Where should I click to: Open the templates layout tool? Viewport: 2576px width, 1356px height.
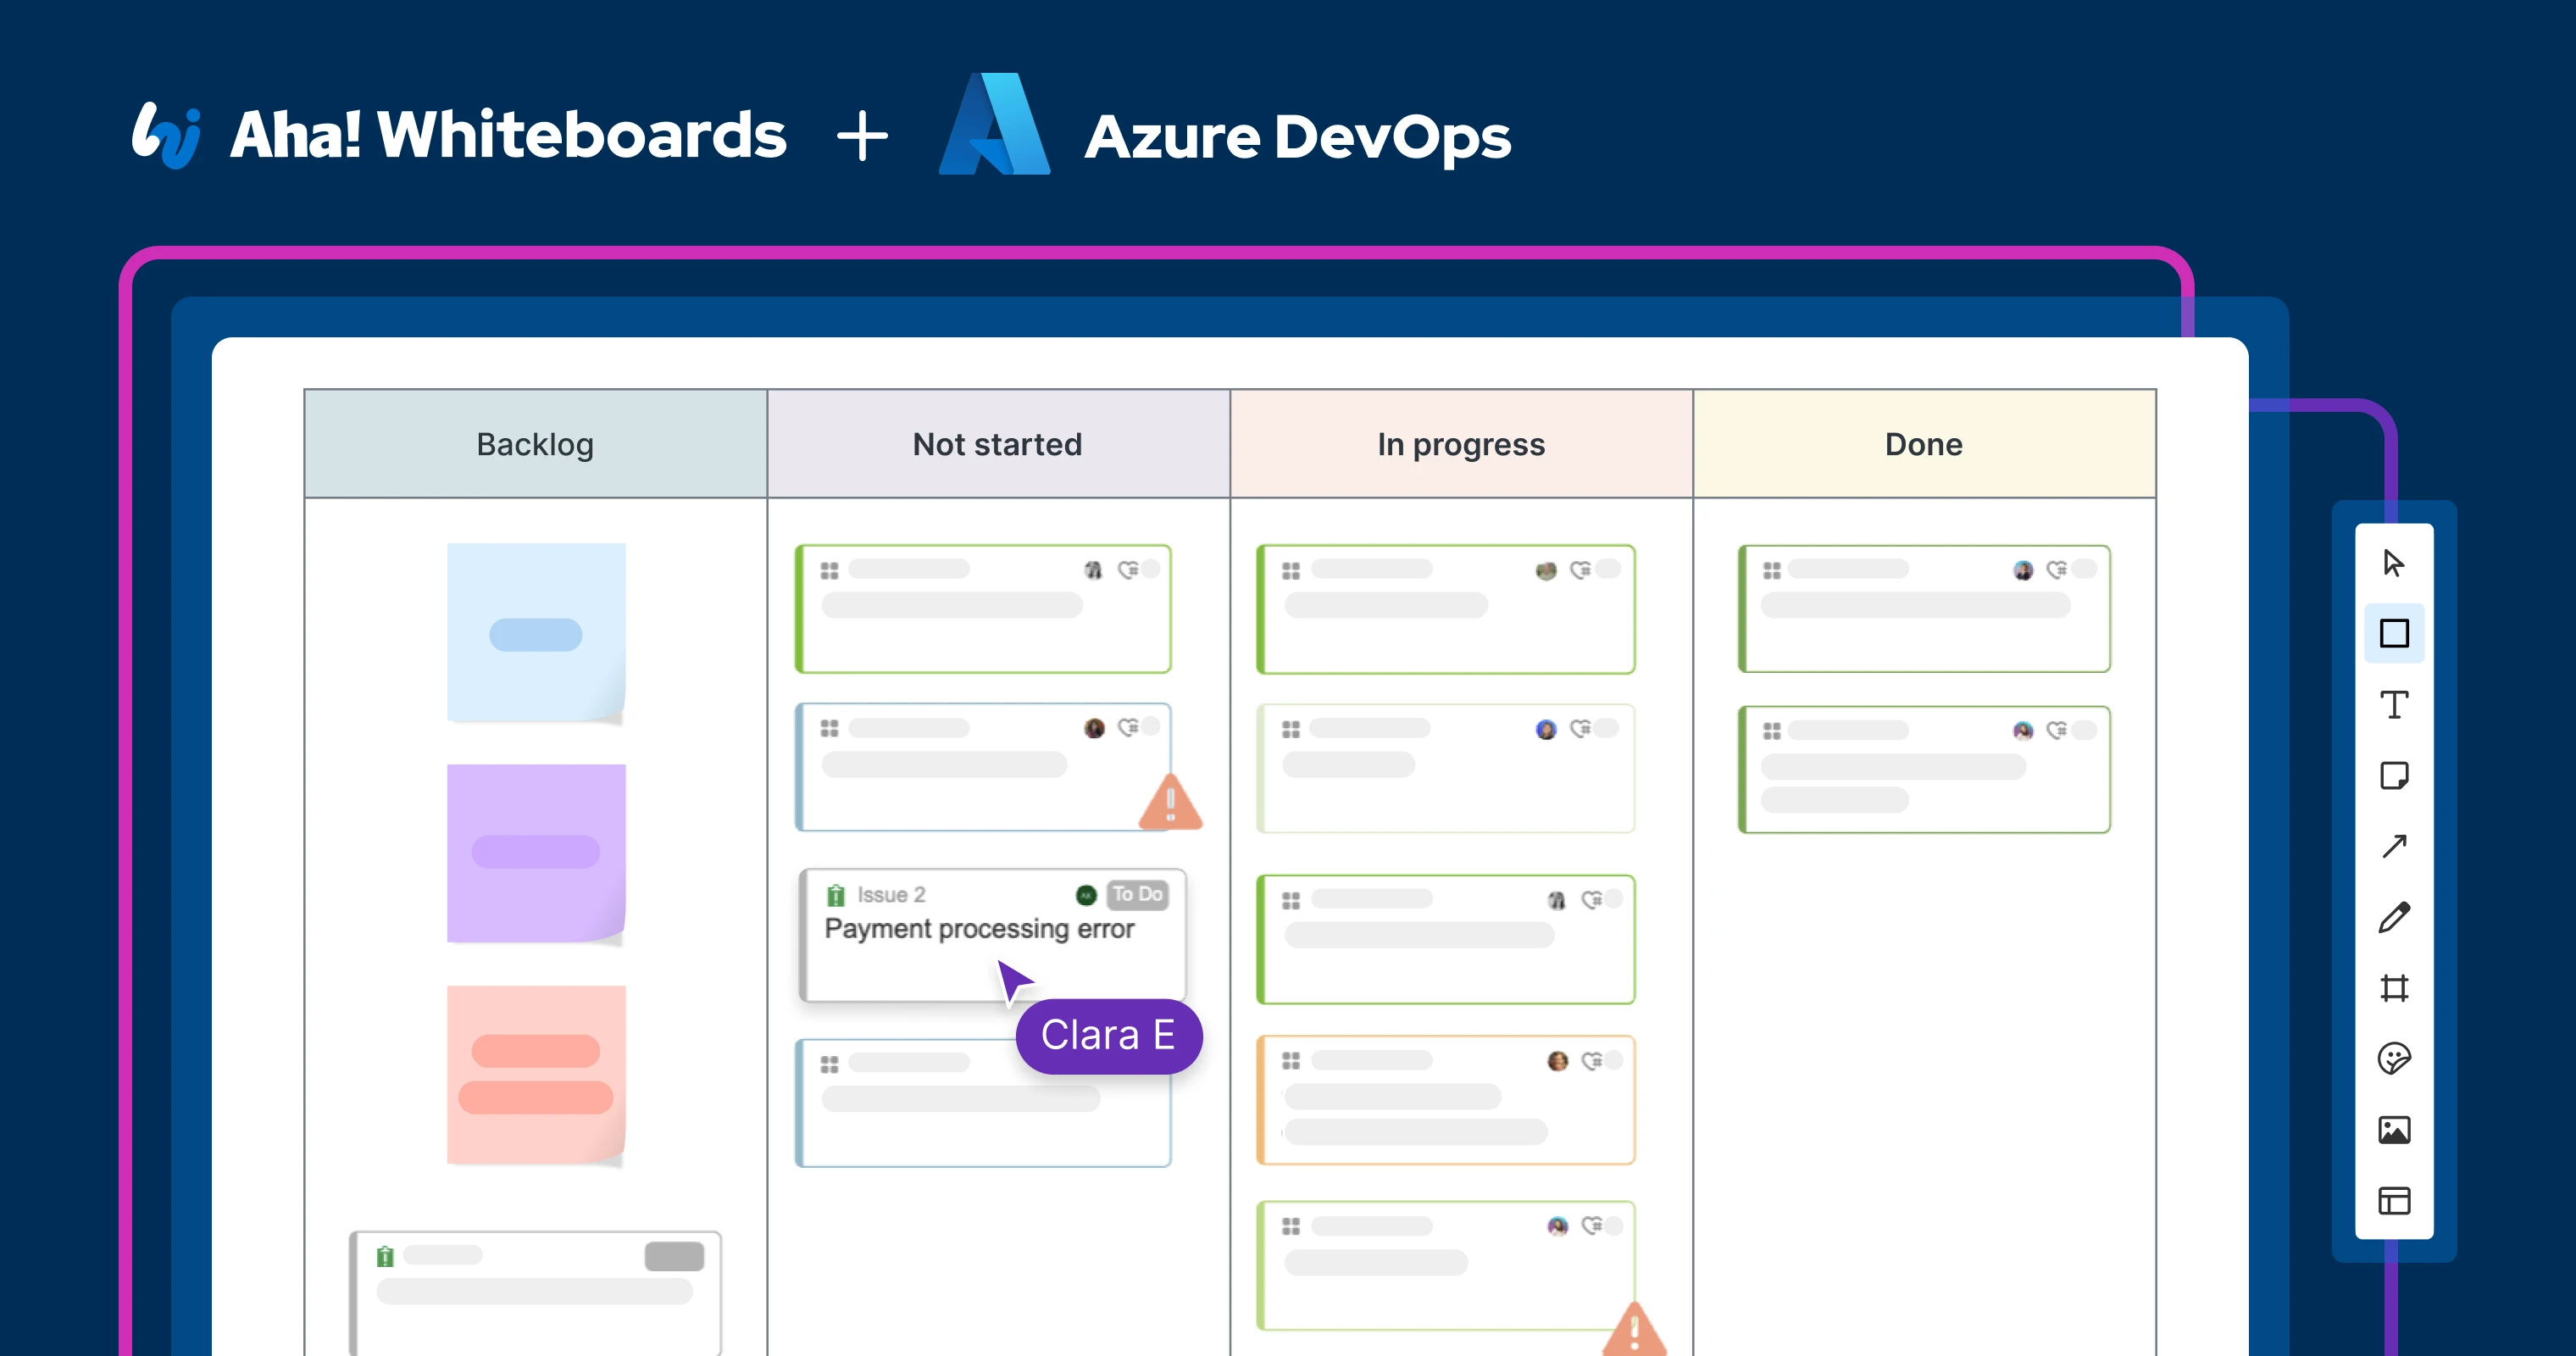tap(2393, 1201)
